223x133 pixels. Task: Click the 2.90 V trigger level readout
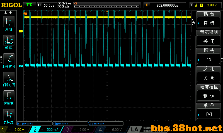click(212, 5)
